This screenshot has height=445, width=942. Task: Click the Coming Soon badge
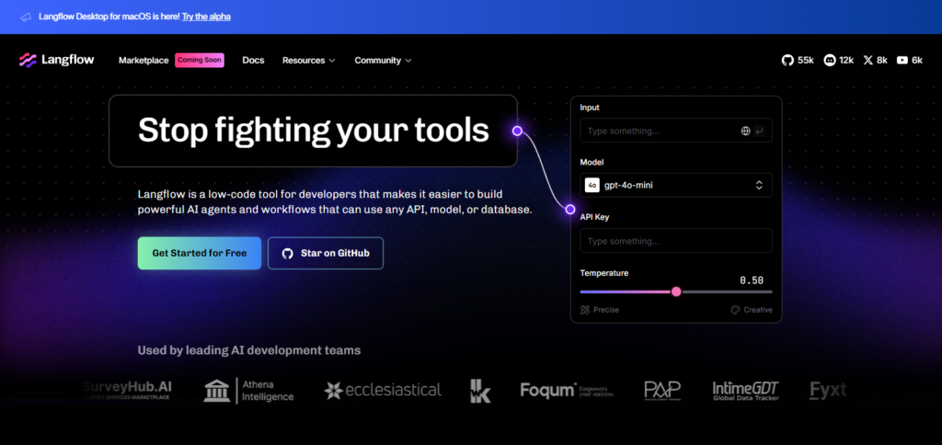[200, 60]
